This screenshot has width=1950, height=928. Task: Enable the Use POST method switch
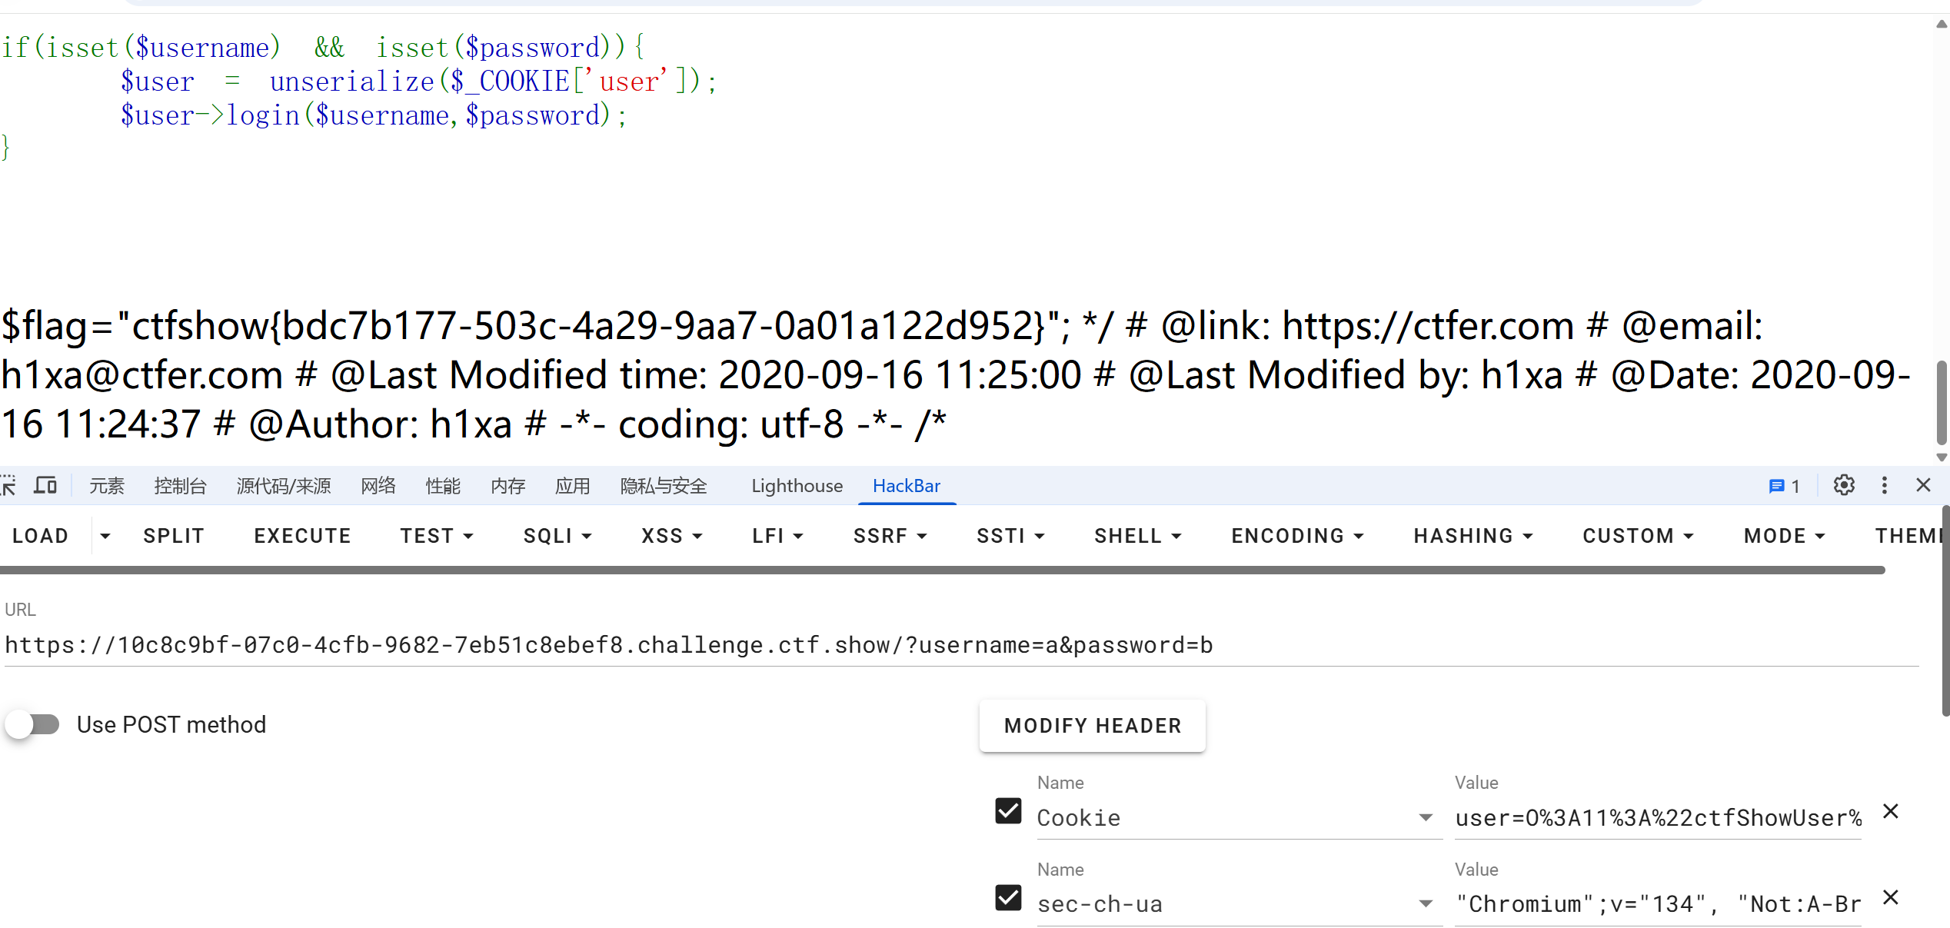(33, 724)
